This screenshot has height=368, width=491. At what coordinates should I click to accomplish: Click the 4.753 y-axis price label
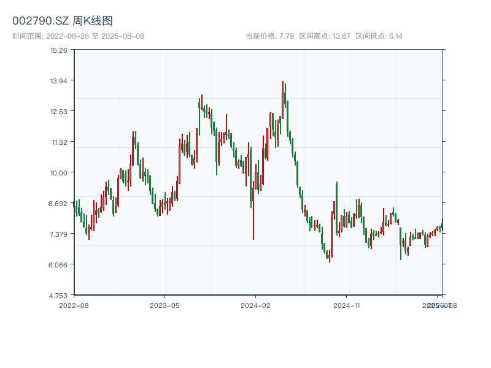click(58, 296)
